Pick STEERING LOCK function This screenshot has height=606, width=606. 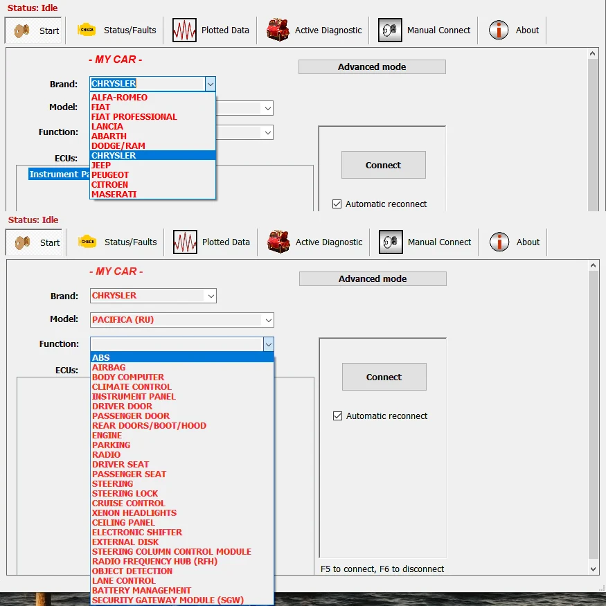tap(182, 494)
